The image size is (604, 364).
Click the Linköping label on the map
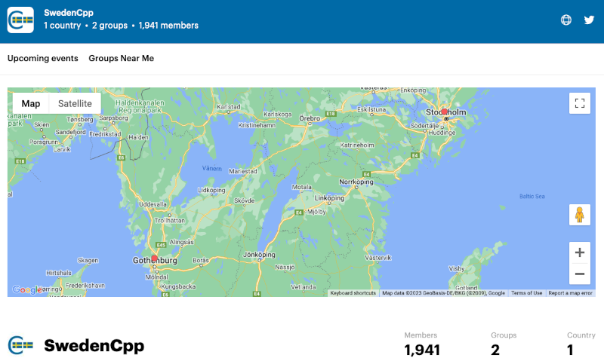[329, 198]
